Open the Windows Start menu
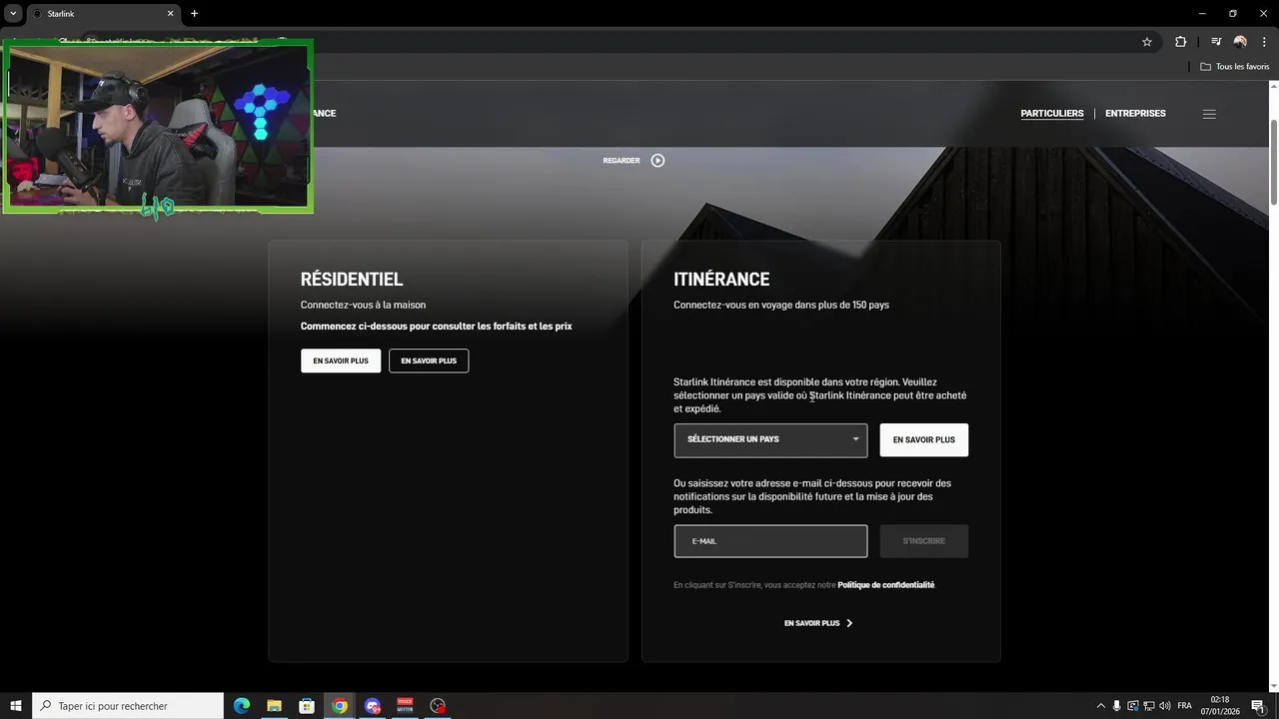The height and width of the screenshot is (719, 1279). 16,706
